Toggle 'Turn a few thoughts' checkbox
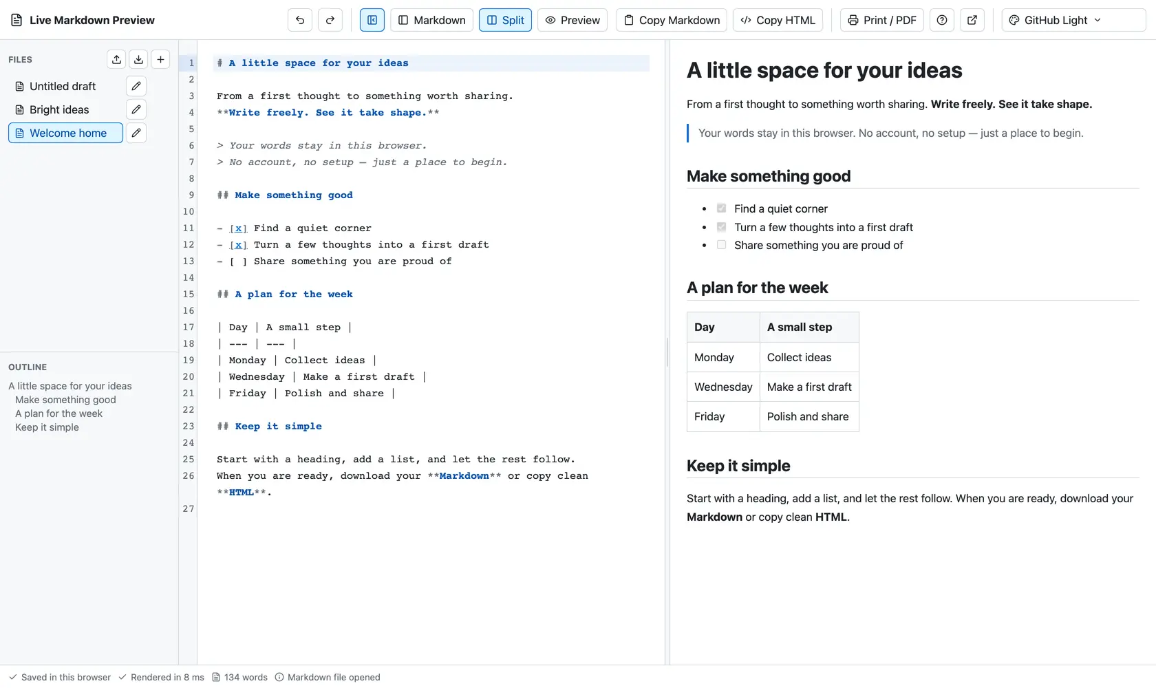The height and width of the screenshot is (688, 1156). (x=721, y=226)
